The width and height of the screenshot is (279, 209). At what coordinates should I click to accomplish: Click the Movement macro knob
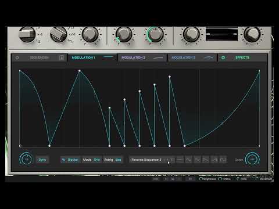[x=257, y=179]
